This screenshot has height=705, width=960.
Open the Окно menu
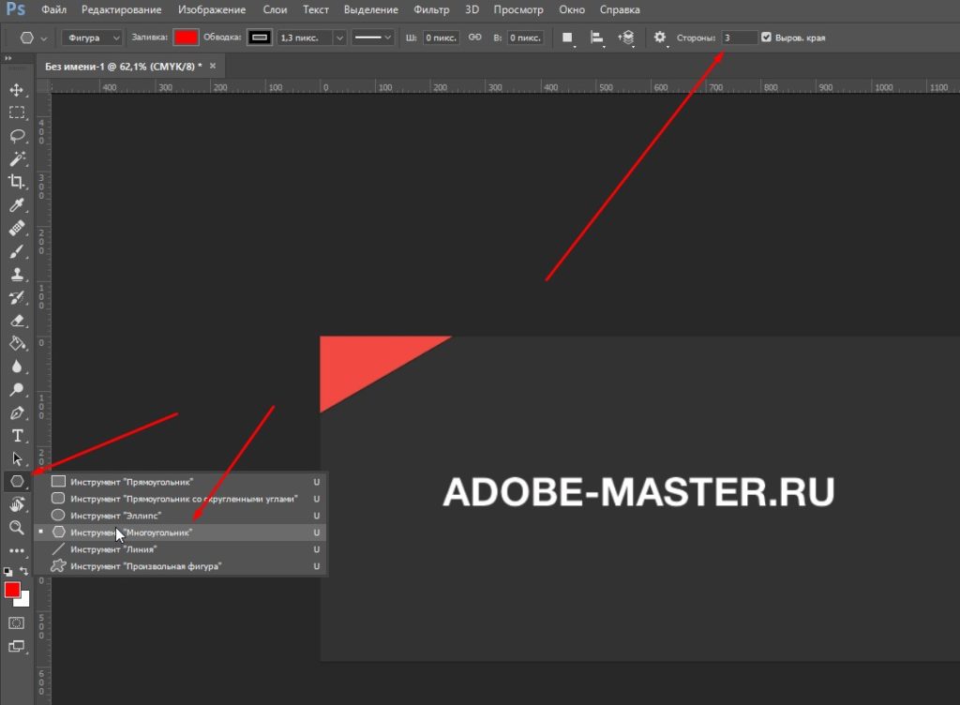(572, 9)
